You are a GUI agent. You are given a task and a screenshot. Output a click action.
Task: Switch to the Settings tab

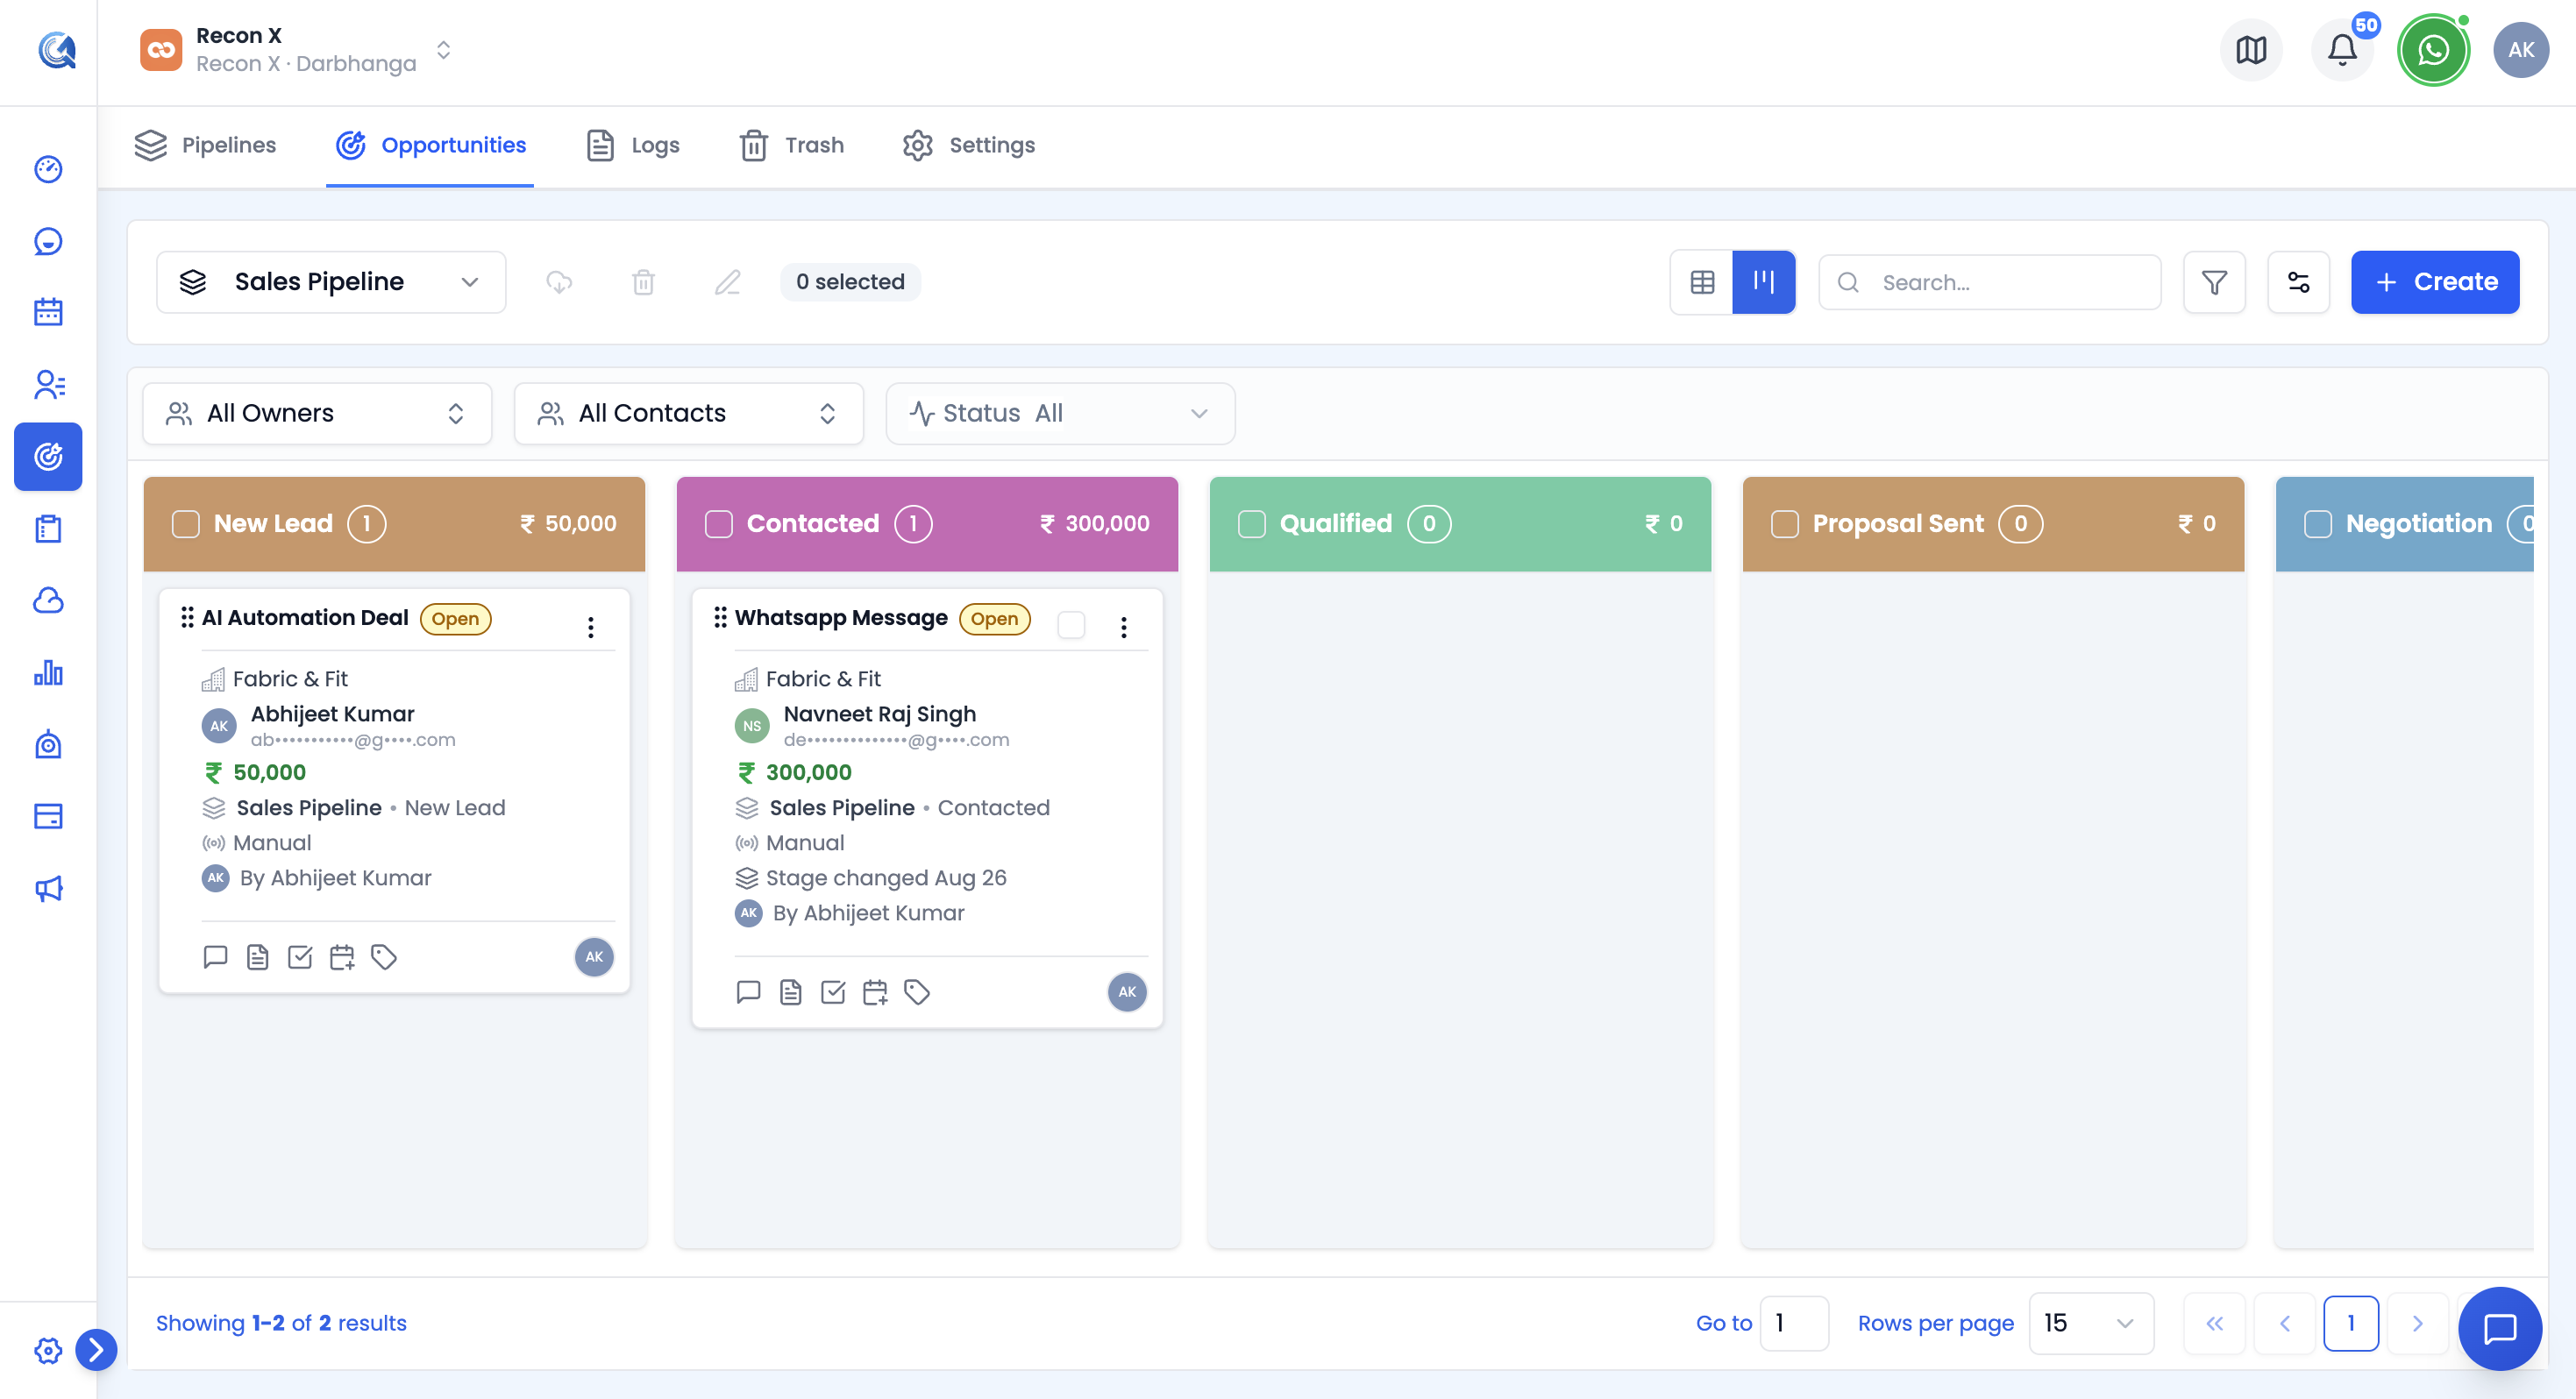[x=969, y=145]
